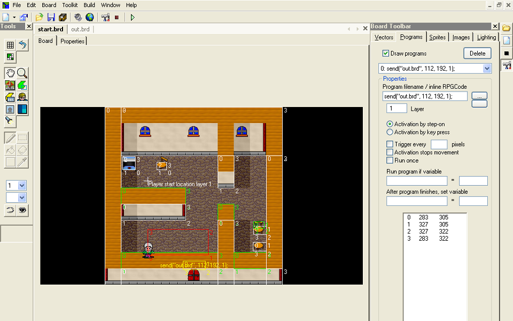Viewport: 513px width, 321px height.
Task: Toggle the eye visibility button
Action: pyautogui.click(x=22, y=210)
